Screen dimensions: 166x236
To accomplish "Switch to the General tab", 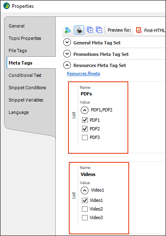I will pos(16,26).
